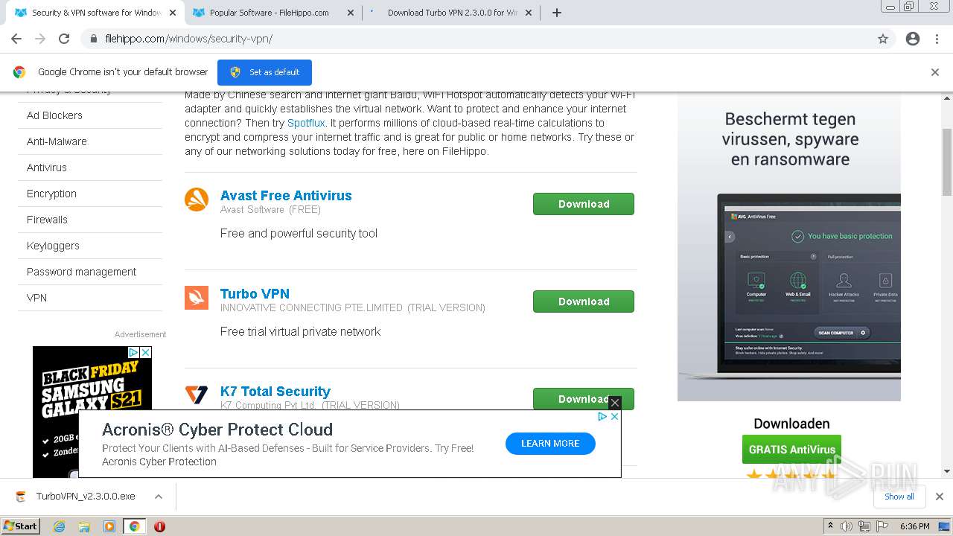Open File Explorer from the taskbar
This screenshot has height=536, width=953.
[84, 526]
